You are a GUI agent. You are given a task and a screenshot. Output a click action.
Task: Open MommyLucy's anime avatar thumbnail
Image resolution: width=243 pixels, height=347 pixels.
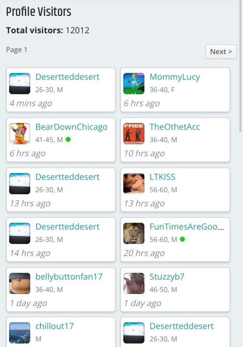tap(134, 83)
